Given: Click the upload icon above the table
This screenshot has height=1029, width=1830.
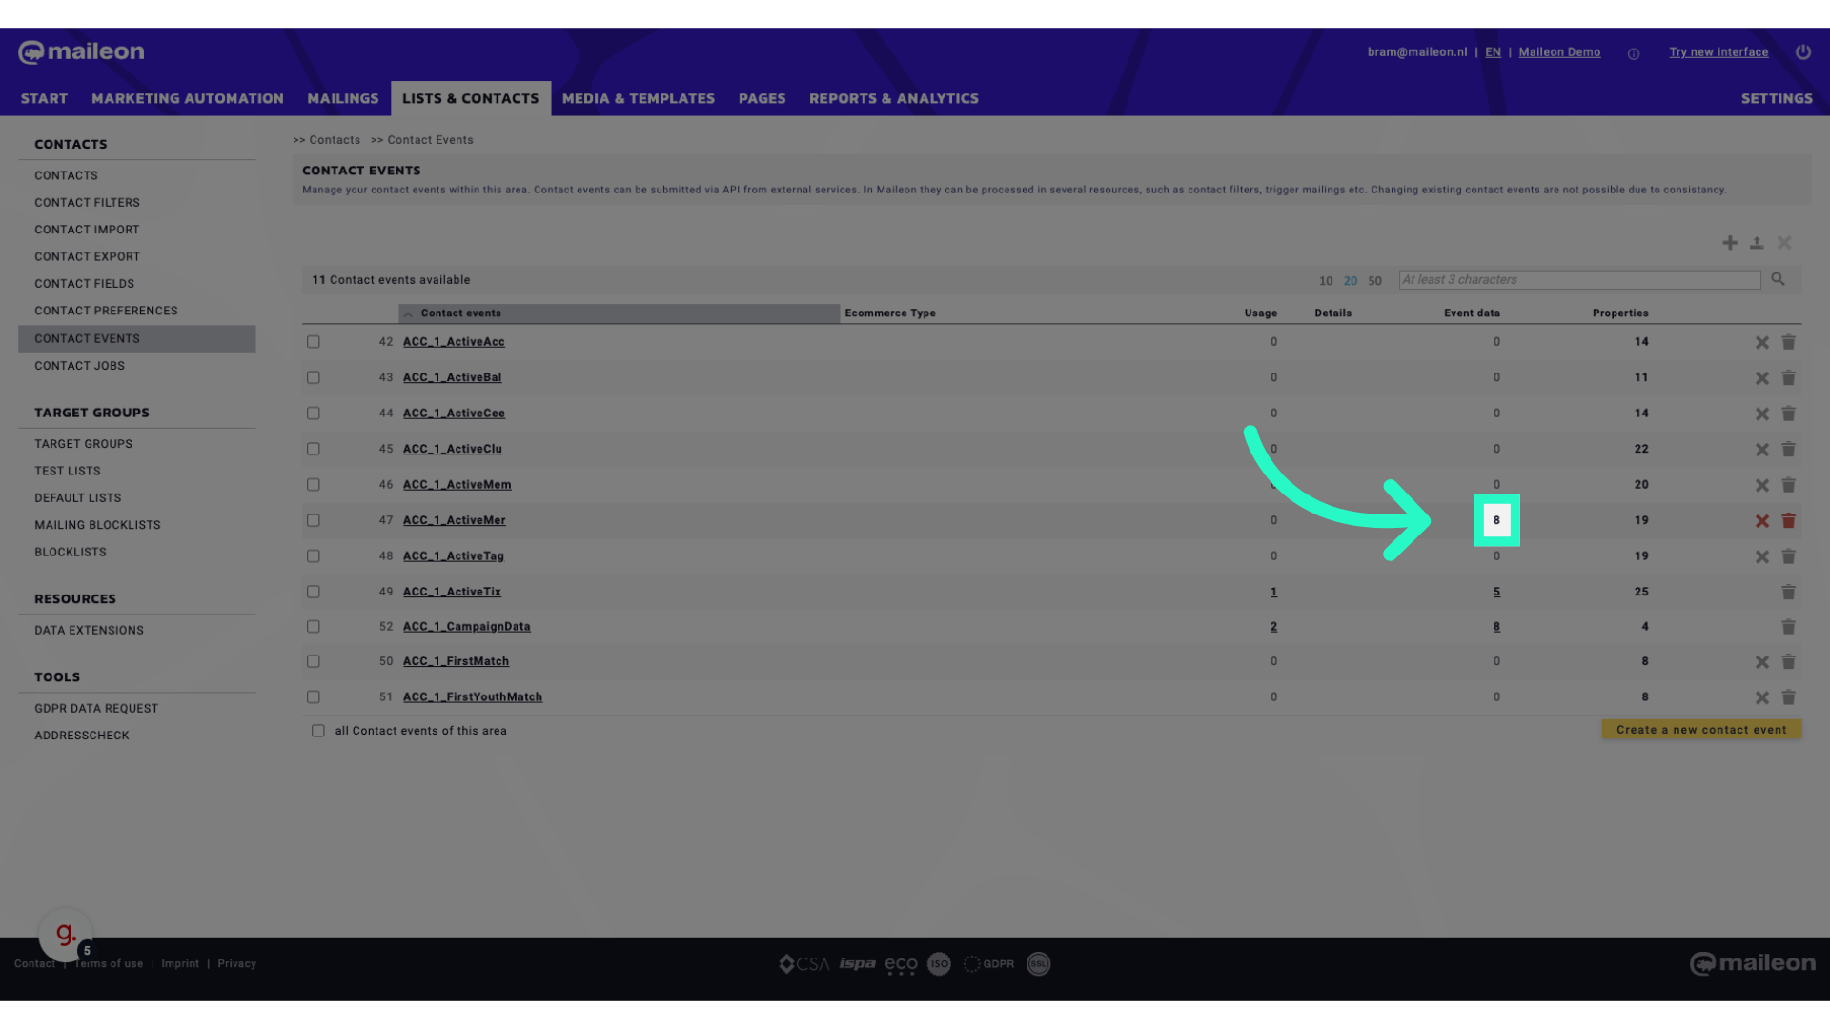Looking at the screenshot, I should coord(1757,243).
